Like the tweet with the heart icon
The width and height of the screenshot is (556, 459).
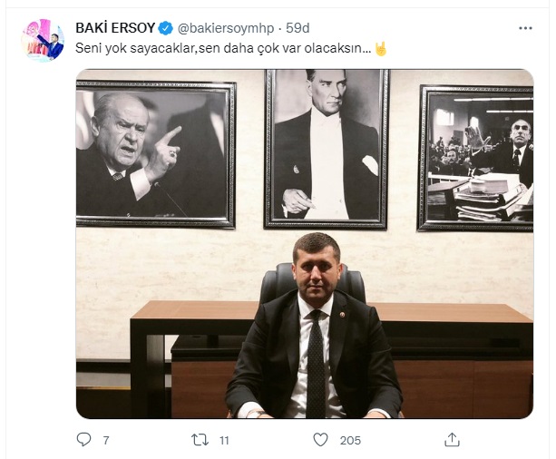point(320,440)
